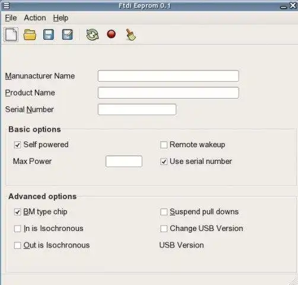Close the Ftdi Eeprom window
The height and width of the screenshot is (285, 298).
point(293,5)
